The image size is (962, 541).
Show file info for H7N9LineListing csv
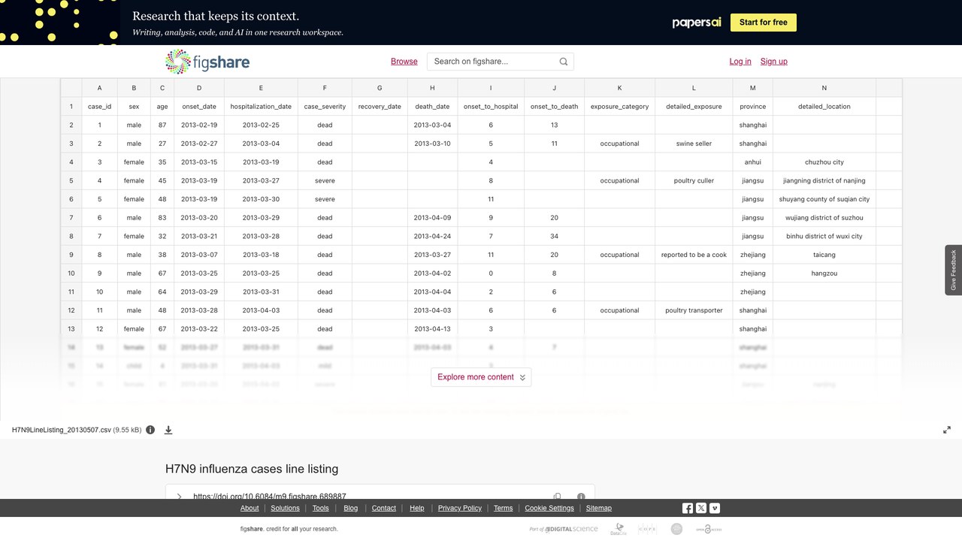[150, 430]
